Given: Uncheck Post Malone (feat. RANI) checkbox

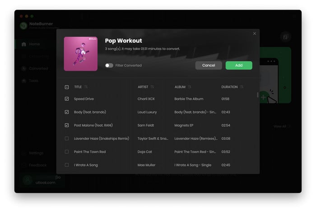Looking at the screenshot, I should [67, 125].
